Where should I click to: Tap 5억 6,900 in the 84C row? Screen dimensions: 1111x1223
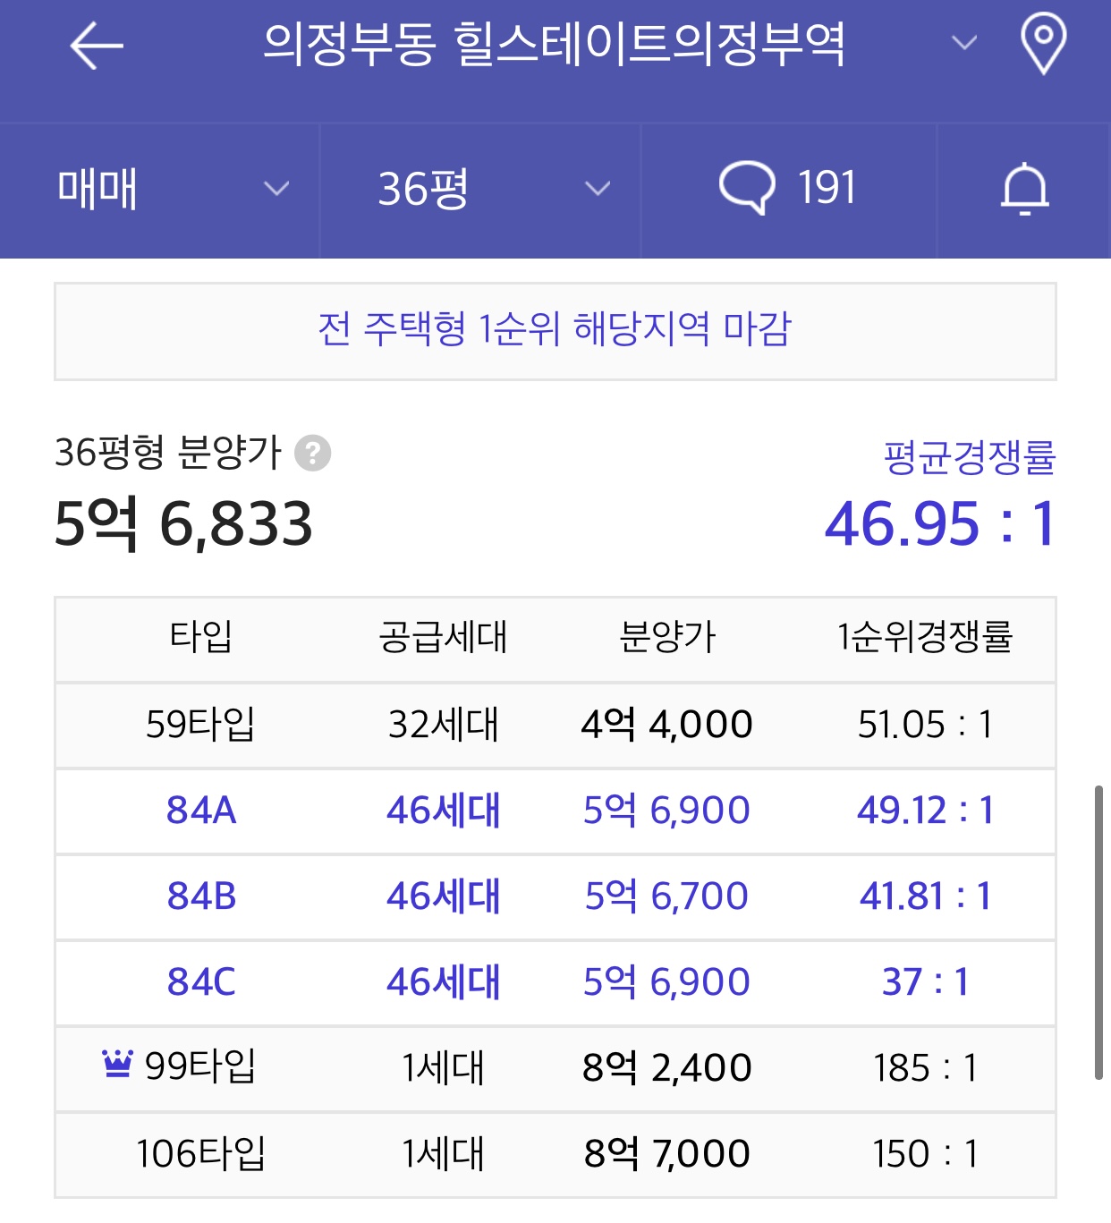click(x=667, y=981)
